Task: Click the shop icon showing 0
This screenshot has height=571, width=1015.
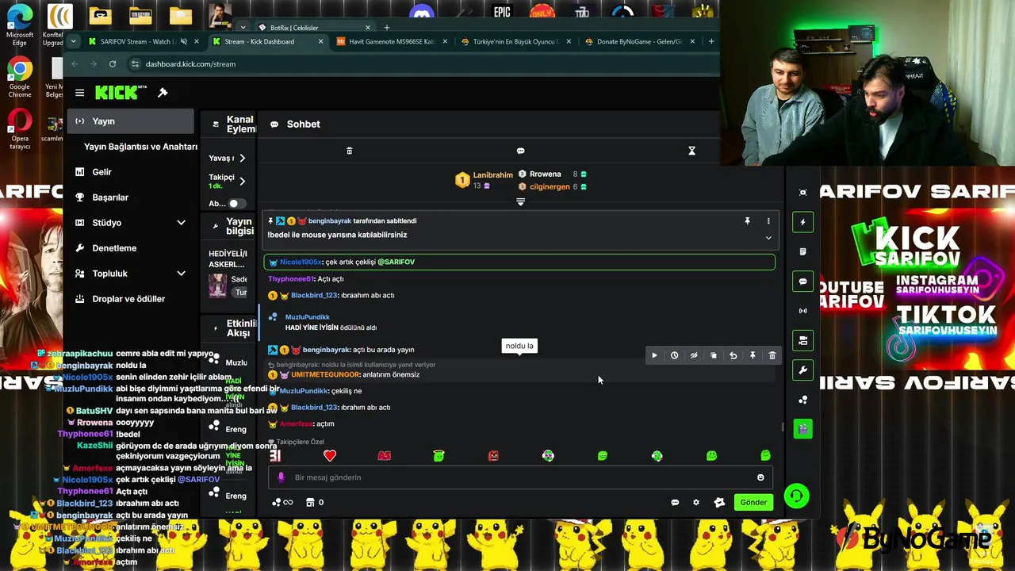Action: click(315, 502)
